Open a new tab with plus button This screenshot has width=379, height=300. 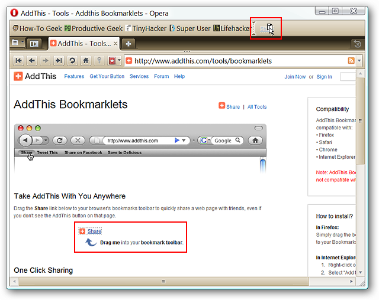point(129,44)
